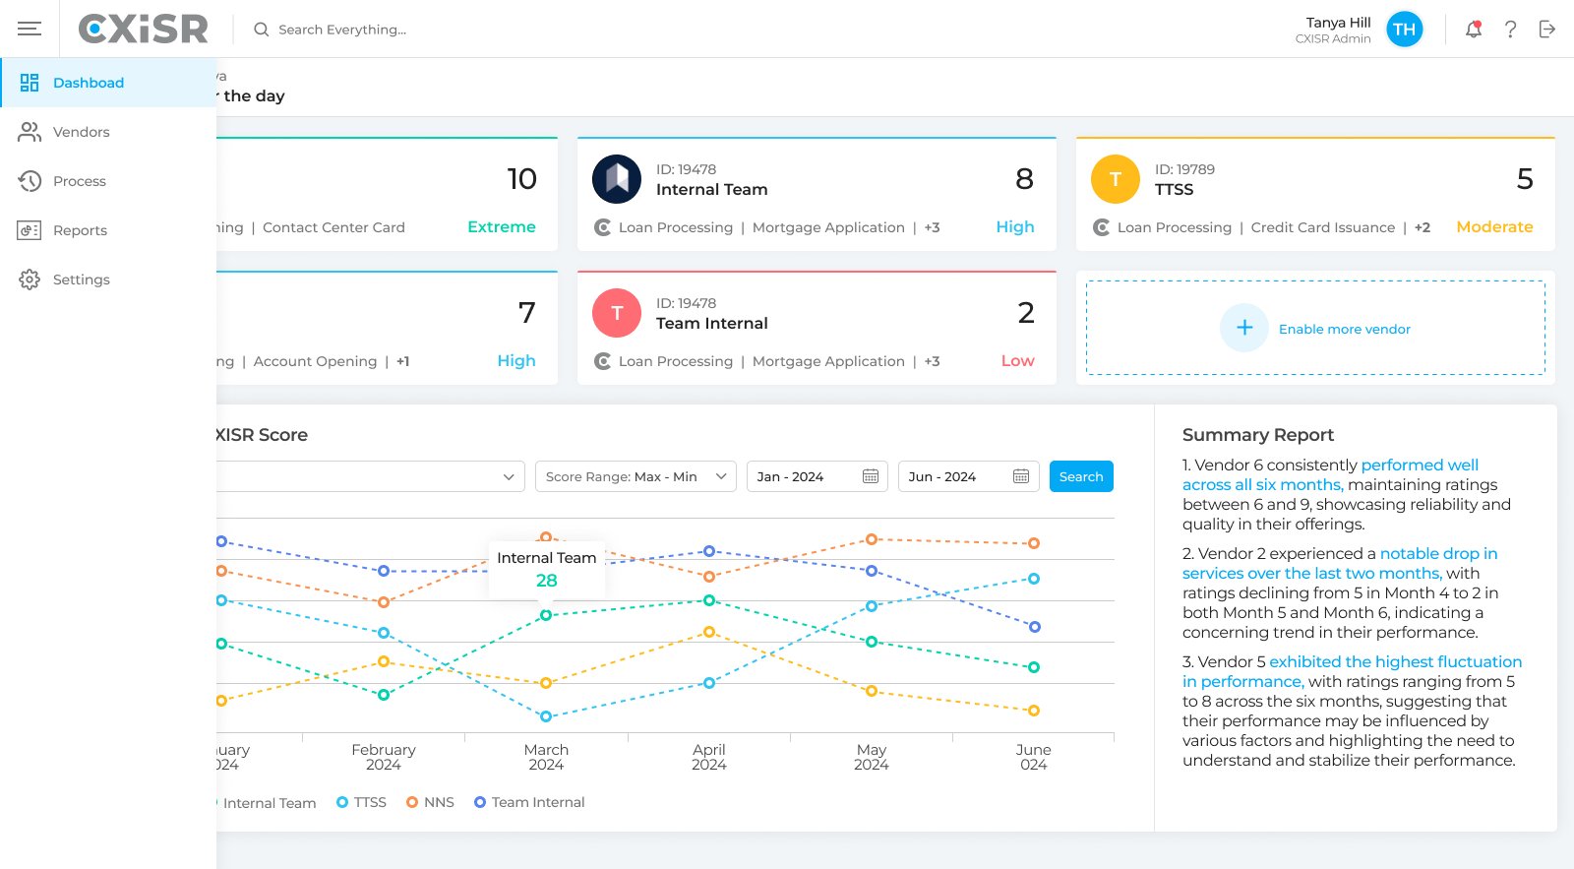Click Tanya Hill's TH avatar
Viewport: 1574px width, 869px height.
(1404, 30)
